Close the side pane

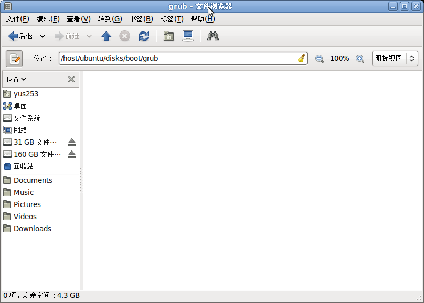click(71, 79)
